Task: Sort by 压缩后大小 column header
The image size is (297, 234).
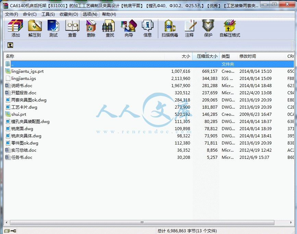Action: 206,56
